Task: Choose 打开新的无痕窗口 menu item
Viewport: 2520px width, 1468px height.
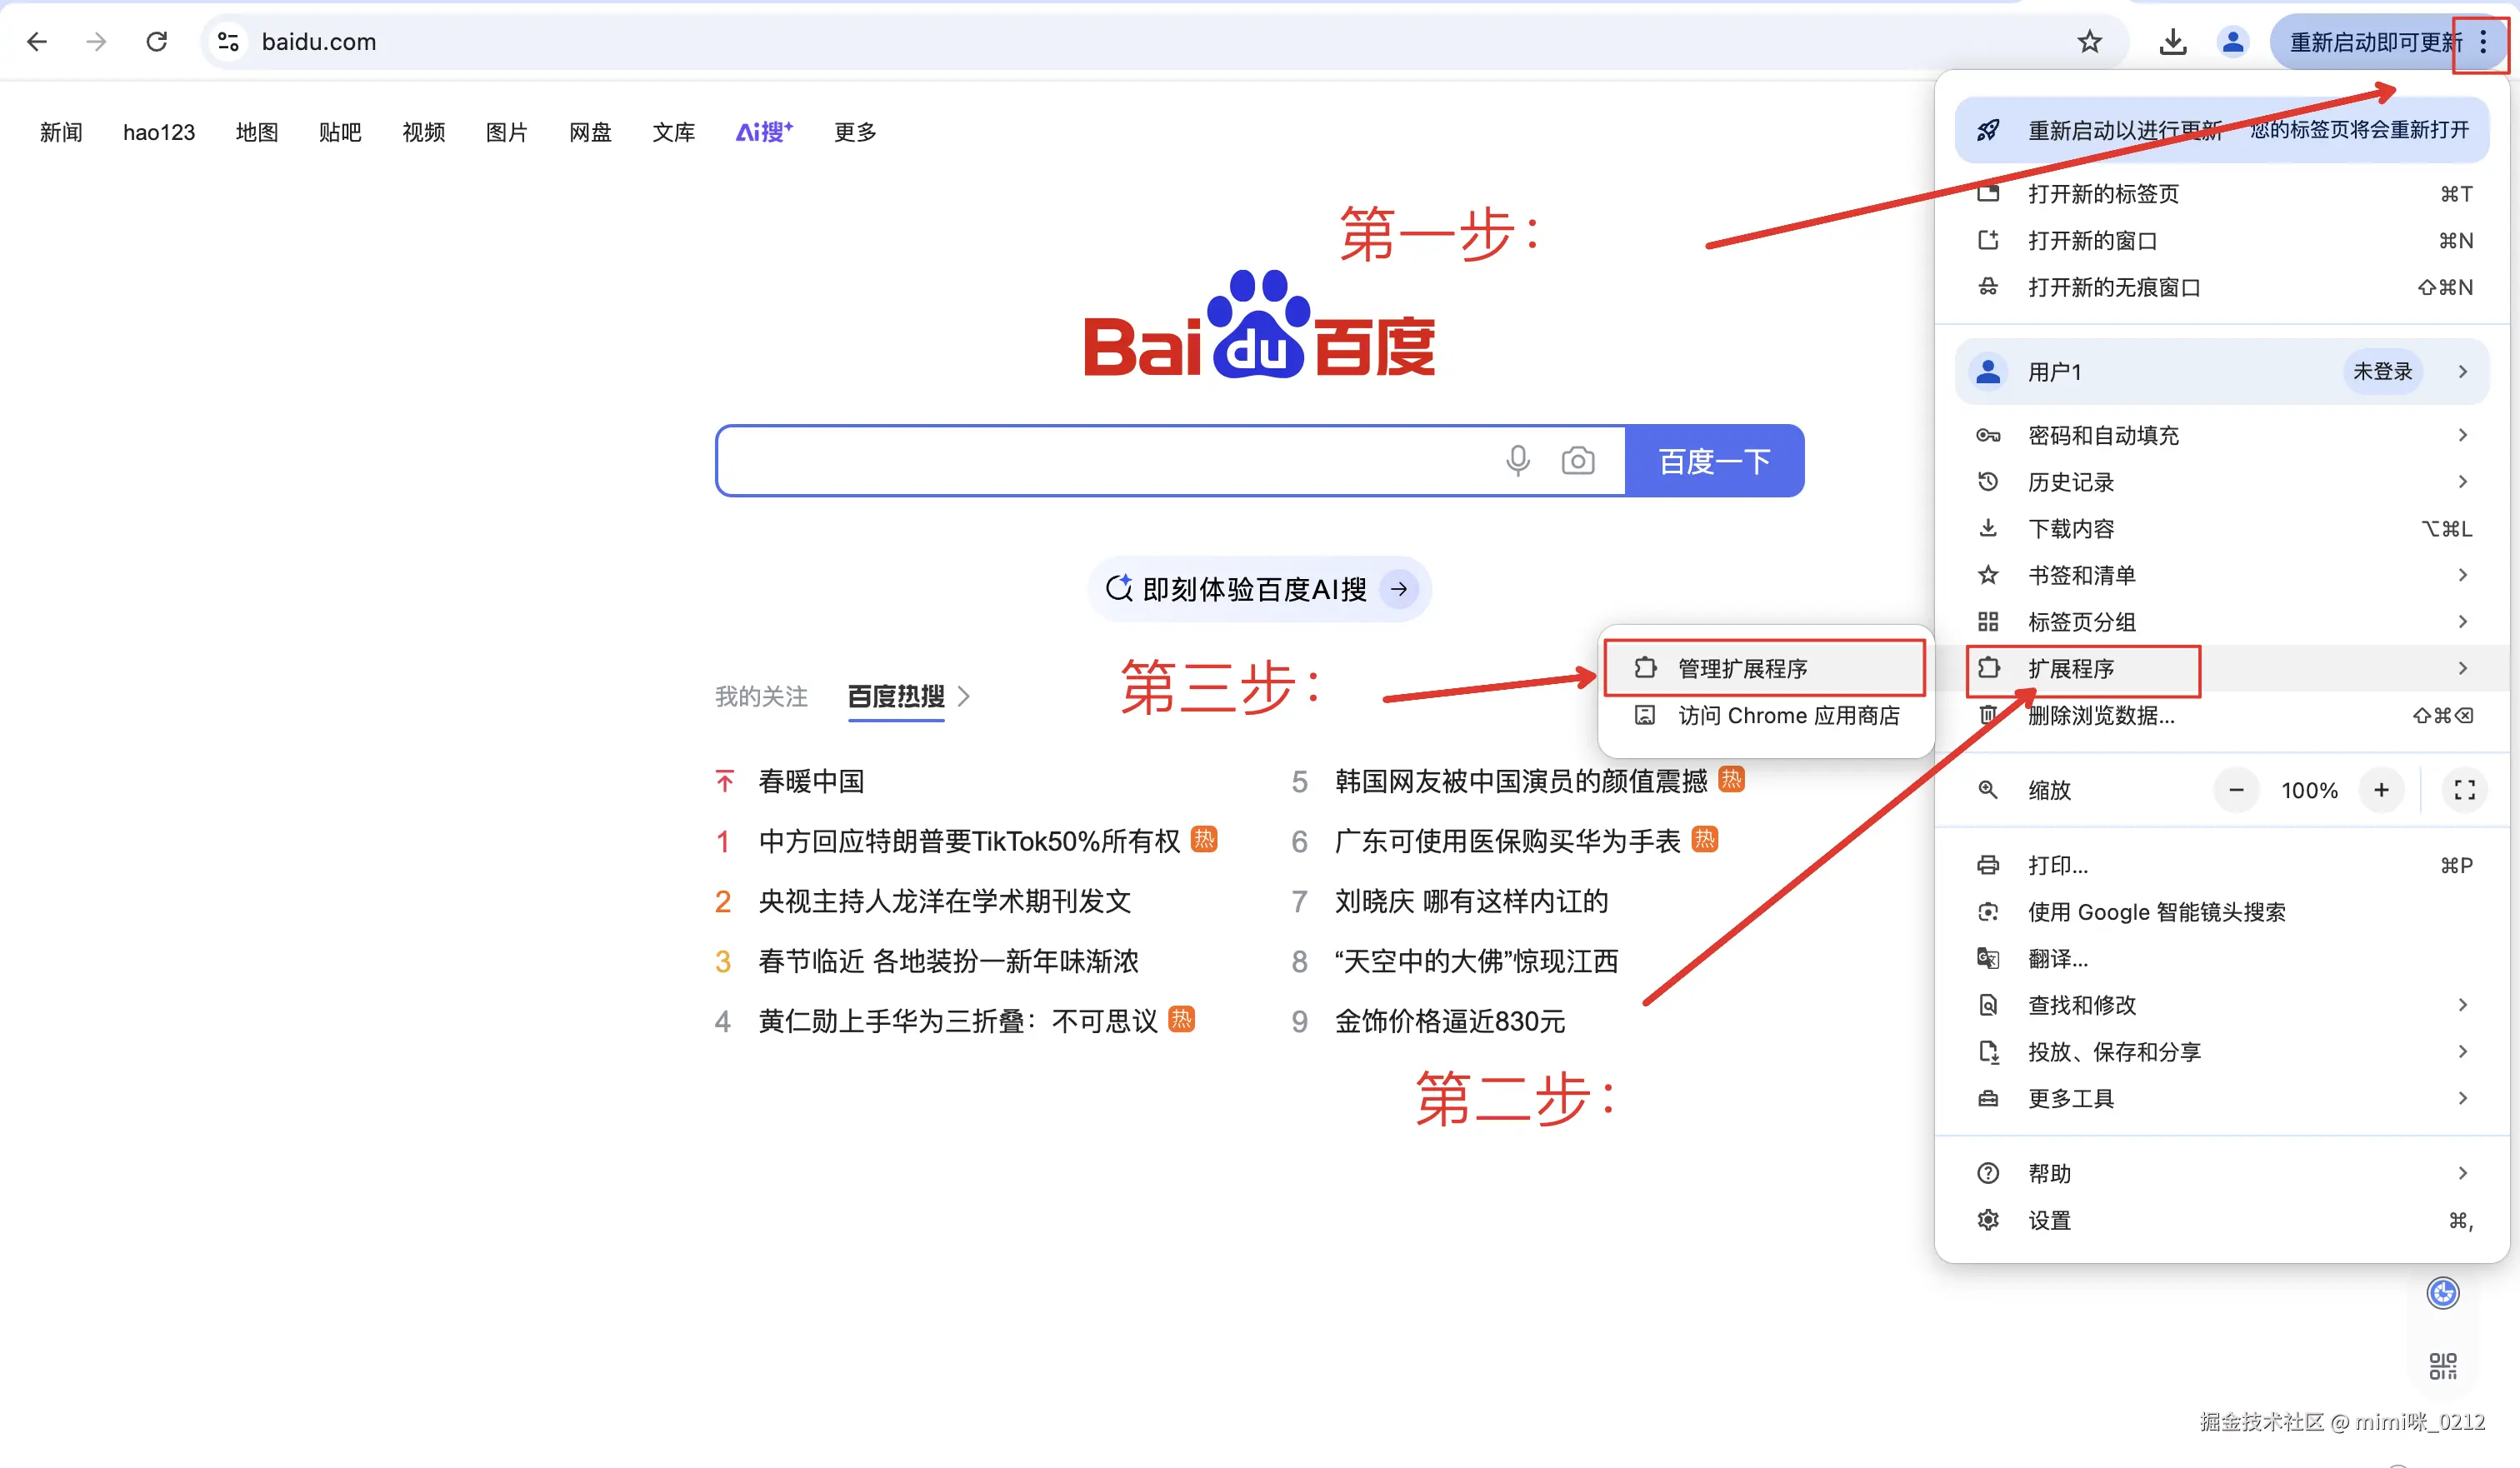Action: point(2113,288)
